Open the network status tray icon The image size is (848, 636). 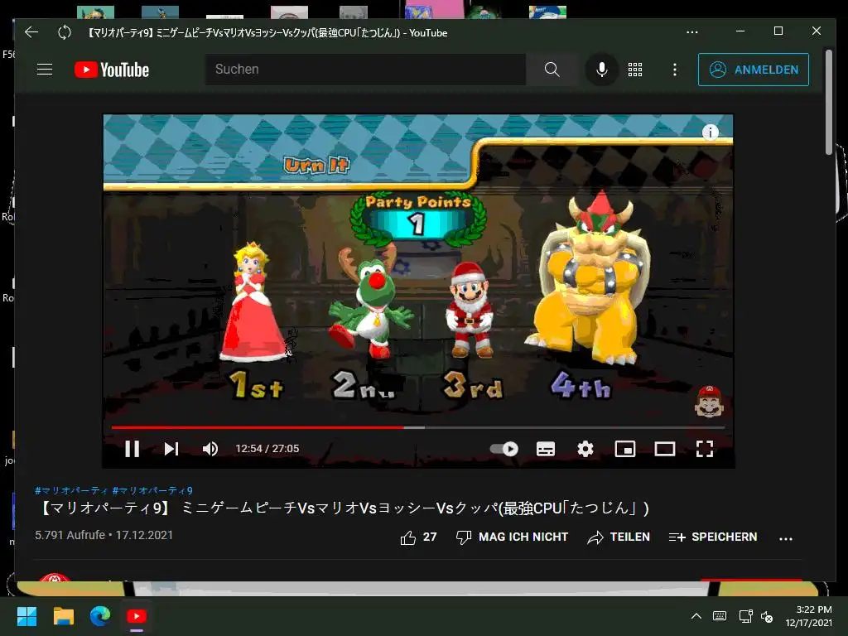pos(746,616)
